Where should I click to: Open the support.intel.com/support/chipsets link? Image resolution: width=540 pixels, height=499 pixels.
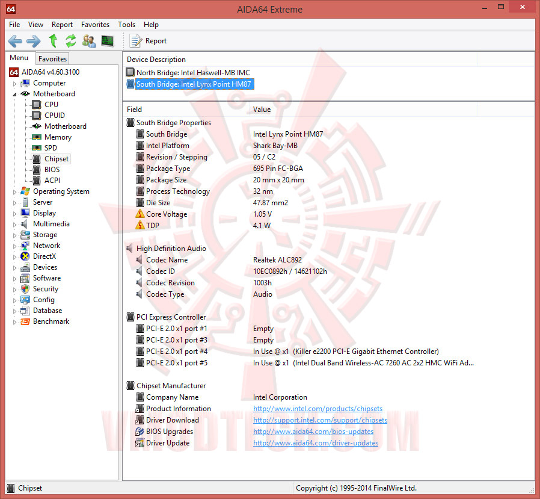[320, 420]
